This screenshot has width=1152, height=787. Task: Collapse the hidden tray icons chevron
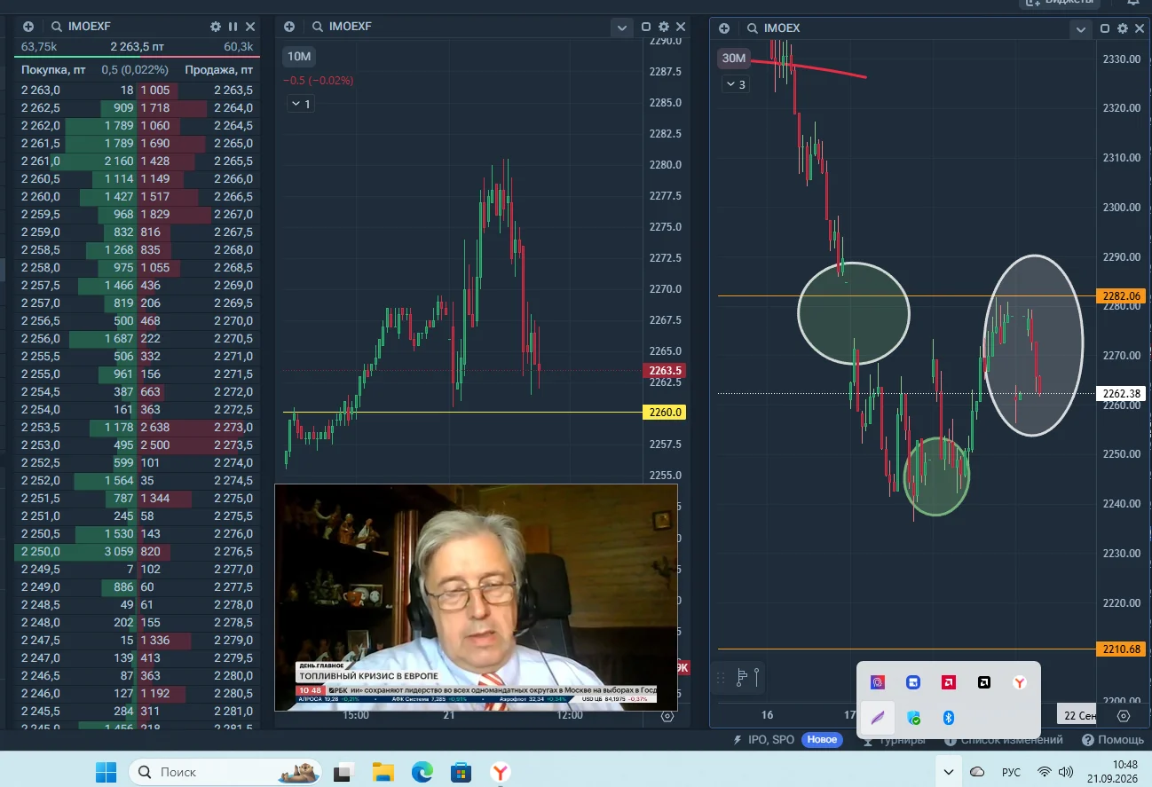949,771
